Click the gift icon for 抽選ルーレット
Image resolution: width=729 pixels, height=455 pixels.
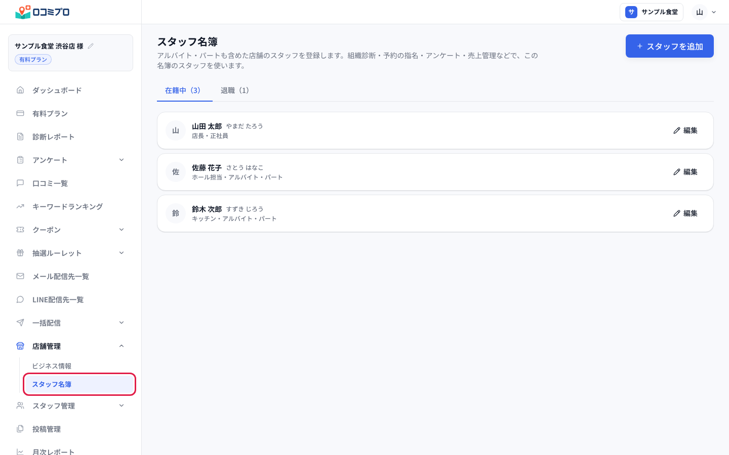20,253
